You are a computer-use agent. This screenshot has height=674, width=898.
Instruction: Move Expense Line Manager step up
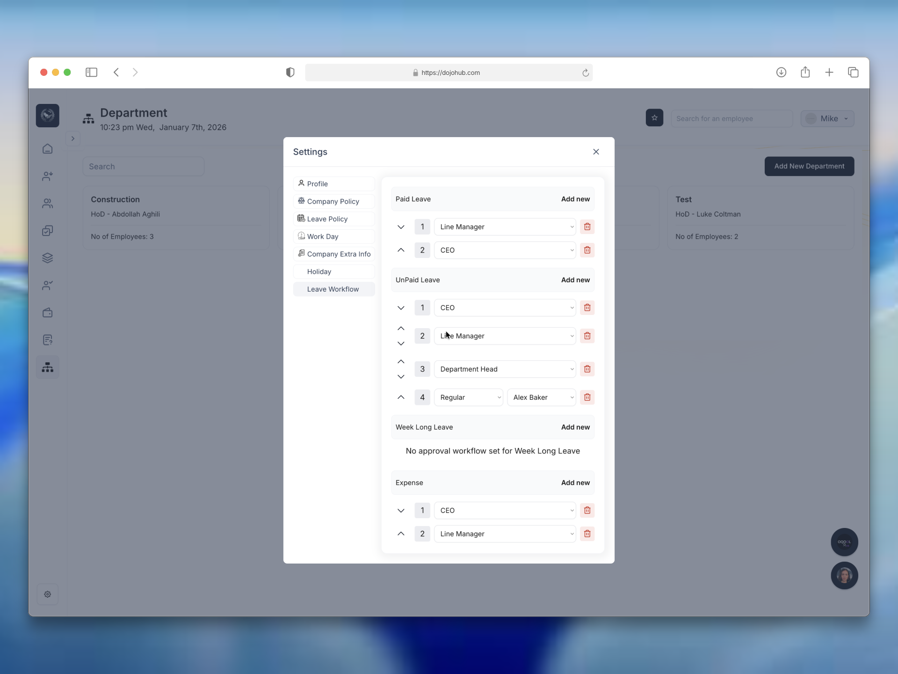(x=401, y=534)
